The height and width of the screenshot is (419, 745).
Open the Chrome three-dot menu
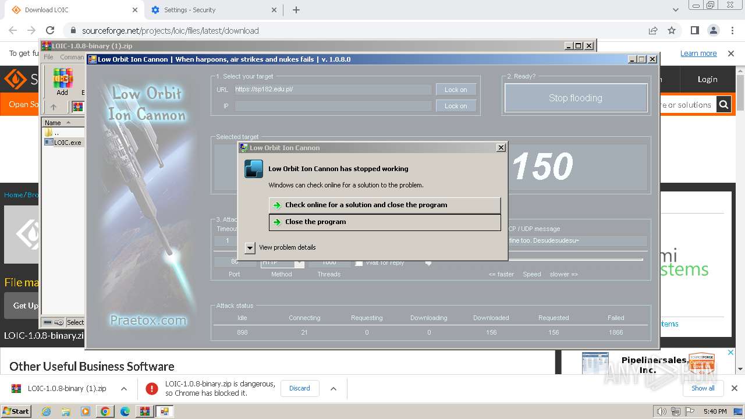point(732,30)
